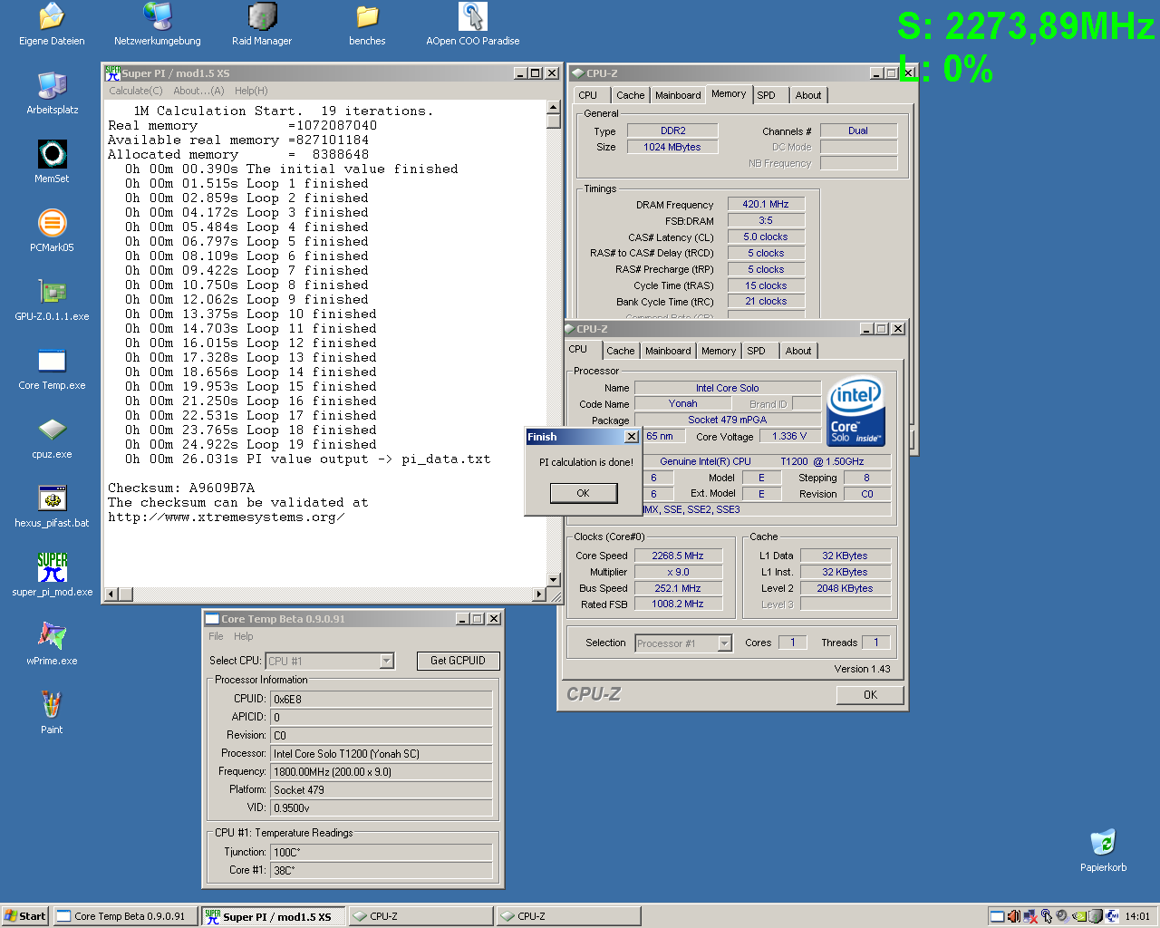
Task: Click the Frequency field in Core Temp
Action: pyautogui.click(x=382, y=772)
